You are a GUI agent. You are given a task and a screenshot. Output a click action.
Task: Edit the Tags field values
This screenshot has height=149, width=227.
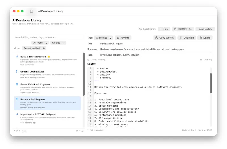(x=156, y=55)
